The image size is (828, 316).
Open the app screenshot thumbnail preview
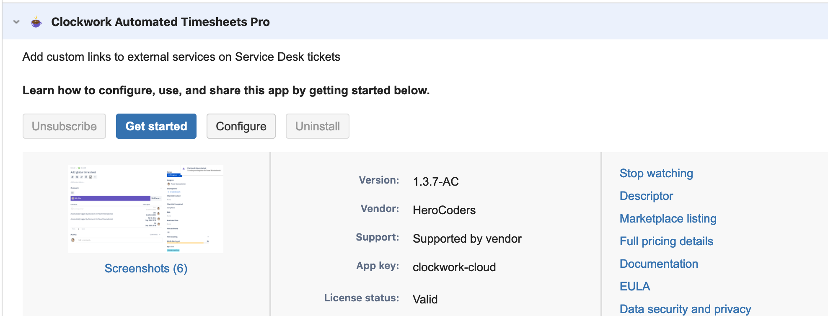click(x=146, y=209)
